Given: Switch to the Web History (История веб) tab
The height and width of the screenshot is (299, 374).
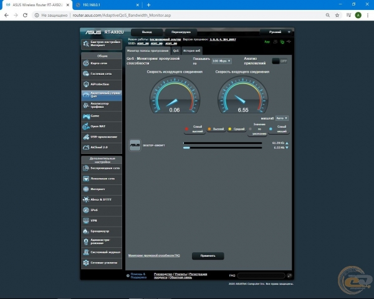Looking at the screenshot, I should 192,50.
